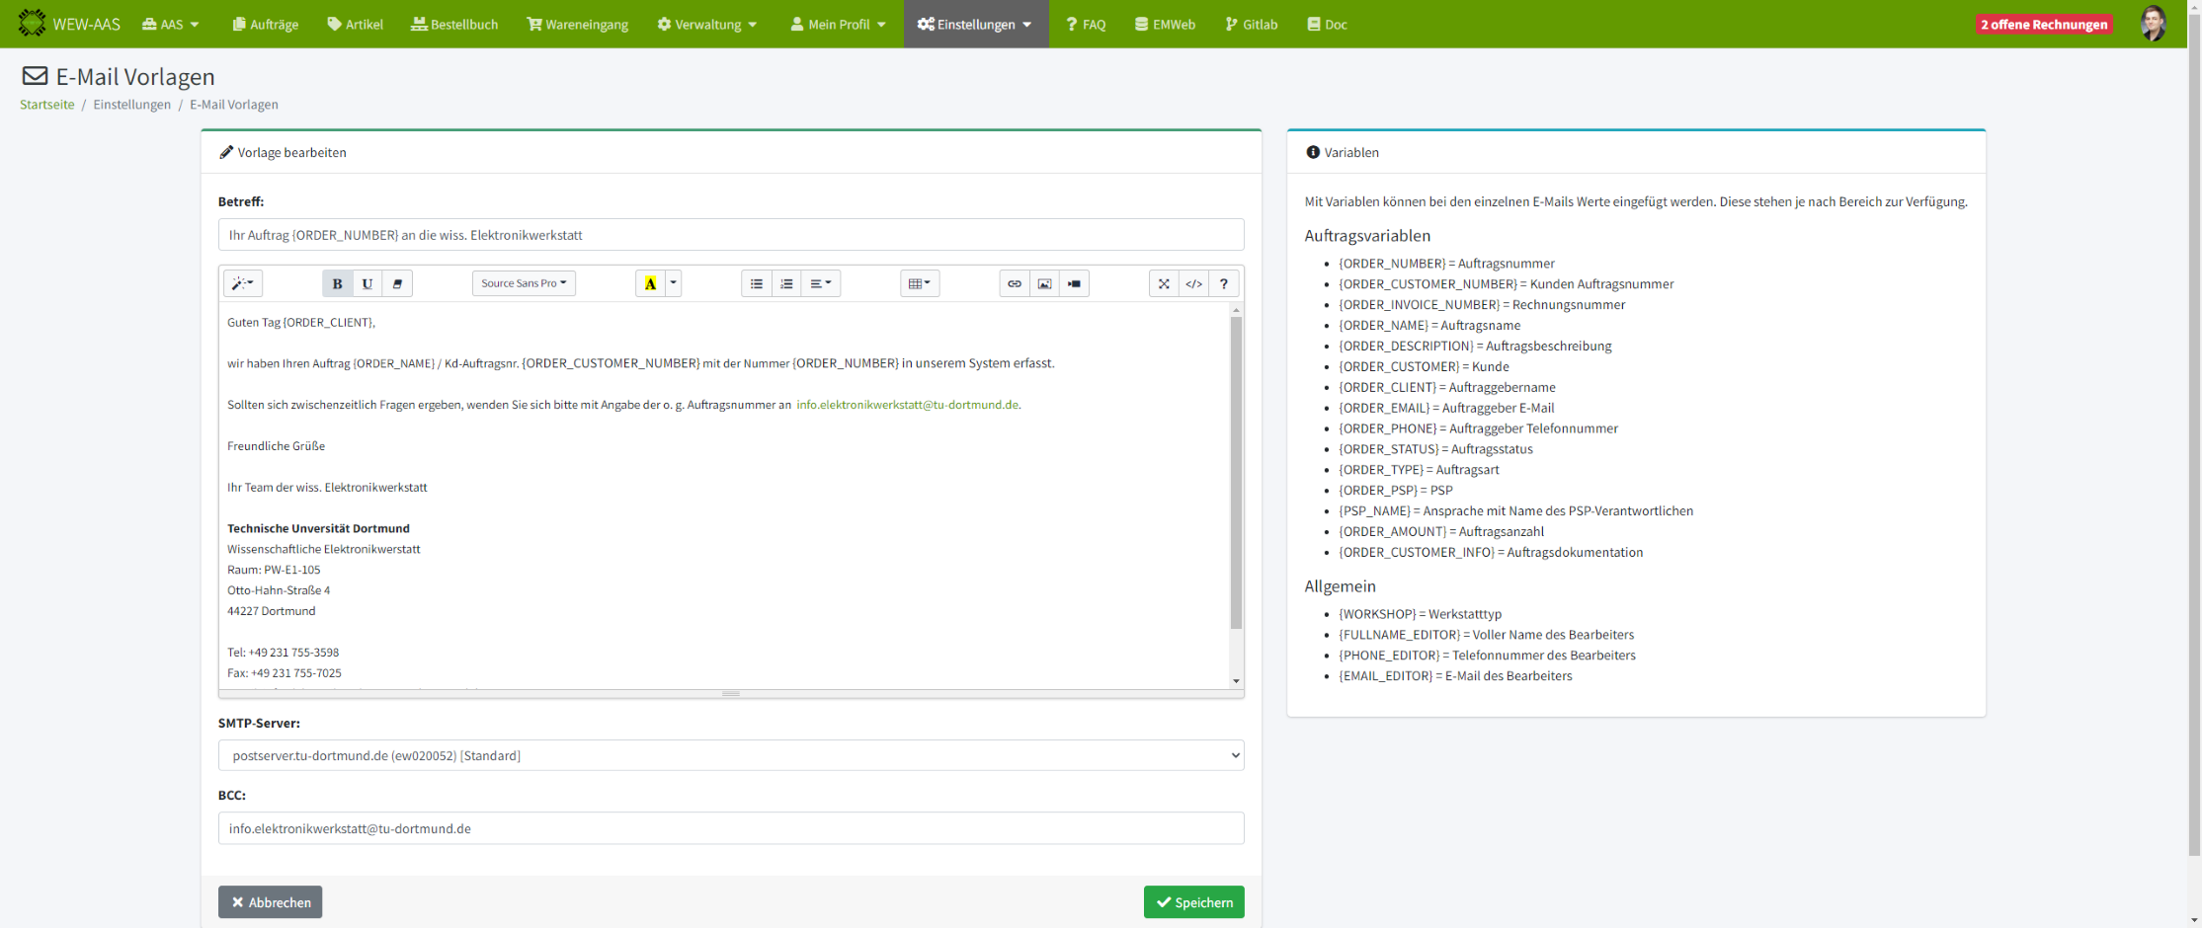Viewport: 2202px width, 928px height.
Task: Open the Source Sans Pro font dropdown
Action: (524, 283)
